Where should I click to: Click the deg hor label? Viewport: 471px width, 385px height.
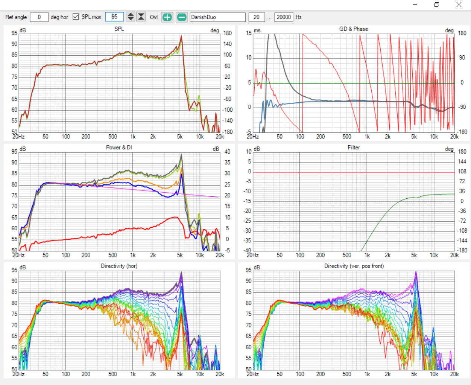(x=59, y=17)
